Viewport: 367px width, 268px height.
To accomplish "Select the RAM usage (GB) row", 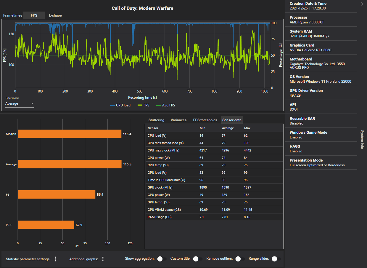I will (214, 217).
